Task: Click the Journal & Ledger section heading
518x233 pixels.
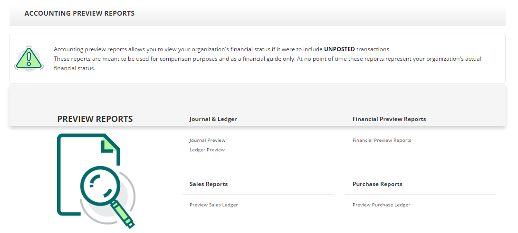Action: [213, 119]
